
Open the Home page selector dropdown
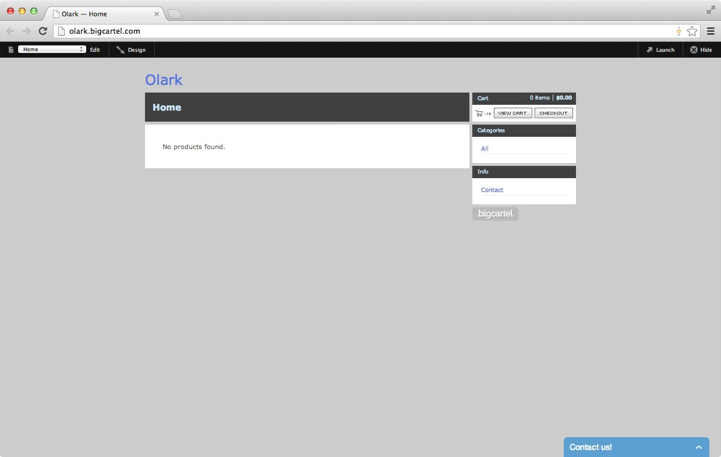tap(51, 49)
